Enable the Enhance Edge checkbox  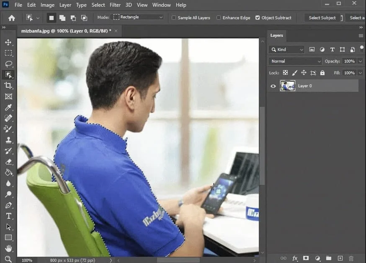(219, 18)
